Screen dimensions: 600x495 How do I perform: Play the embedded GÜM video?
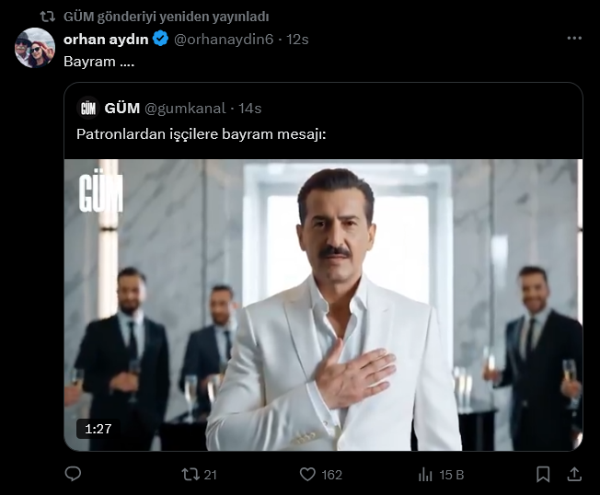pyautogui.click(x=323, y=305)
